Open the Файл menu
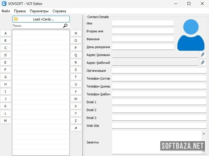 tap(6, 11)
